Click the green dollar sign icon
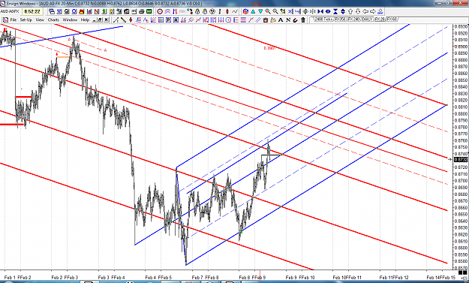The image size is (469, 283). click(x=104, y=11)
